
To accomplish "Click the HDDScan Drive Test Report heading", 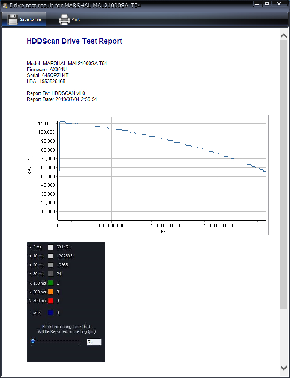I will click(74, 41).
